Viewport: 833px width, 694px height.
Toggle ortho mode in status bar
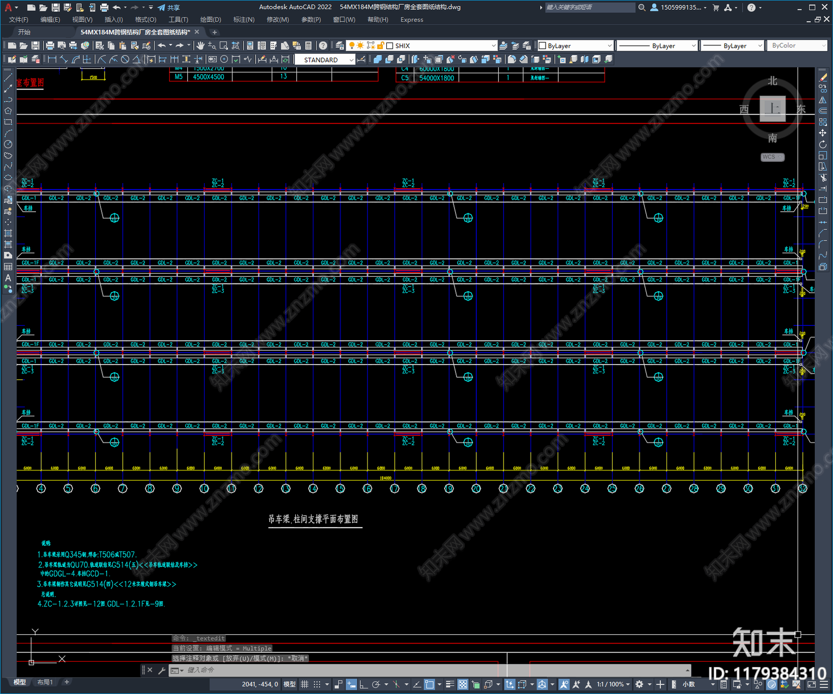(363, 684)
